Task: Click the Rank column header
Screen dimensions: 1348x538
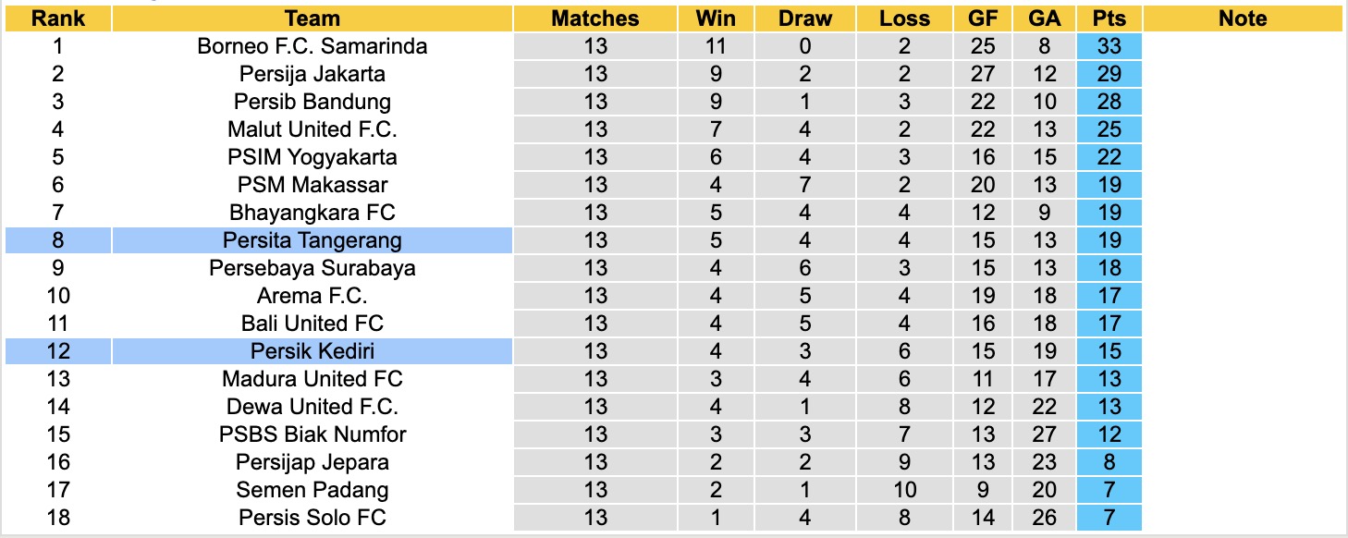Action: point(57,18)
